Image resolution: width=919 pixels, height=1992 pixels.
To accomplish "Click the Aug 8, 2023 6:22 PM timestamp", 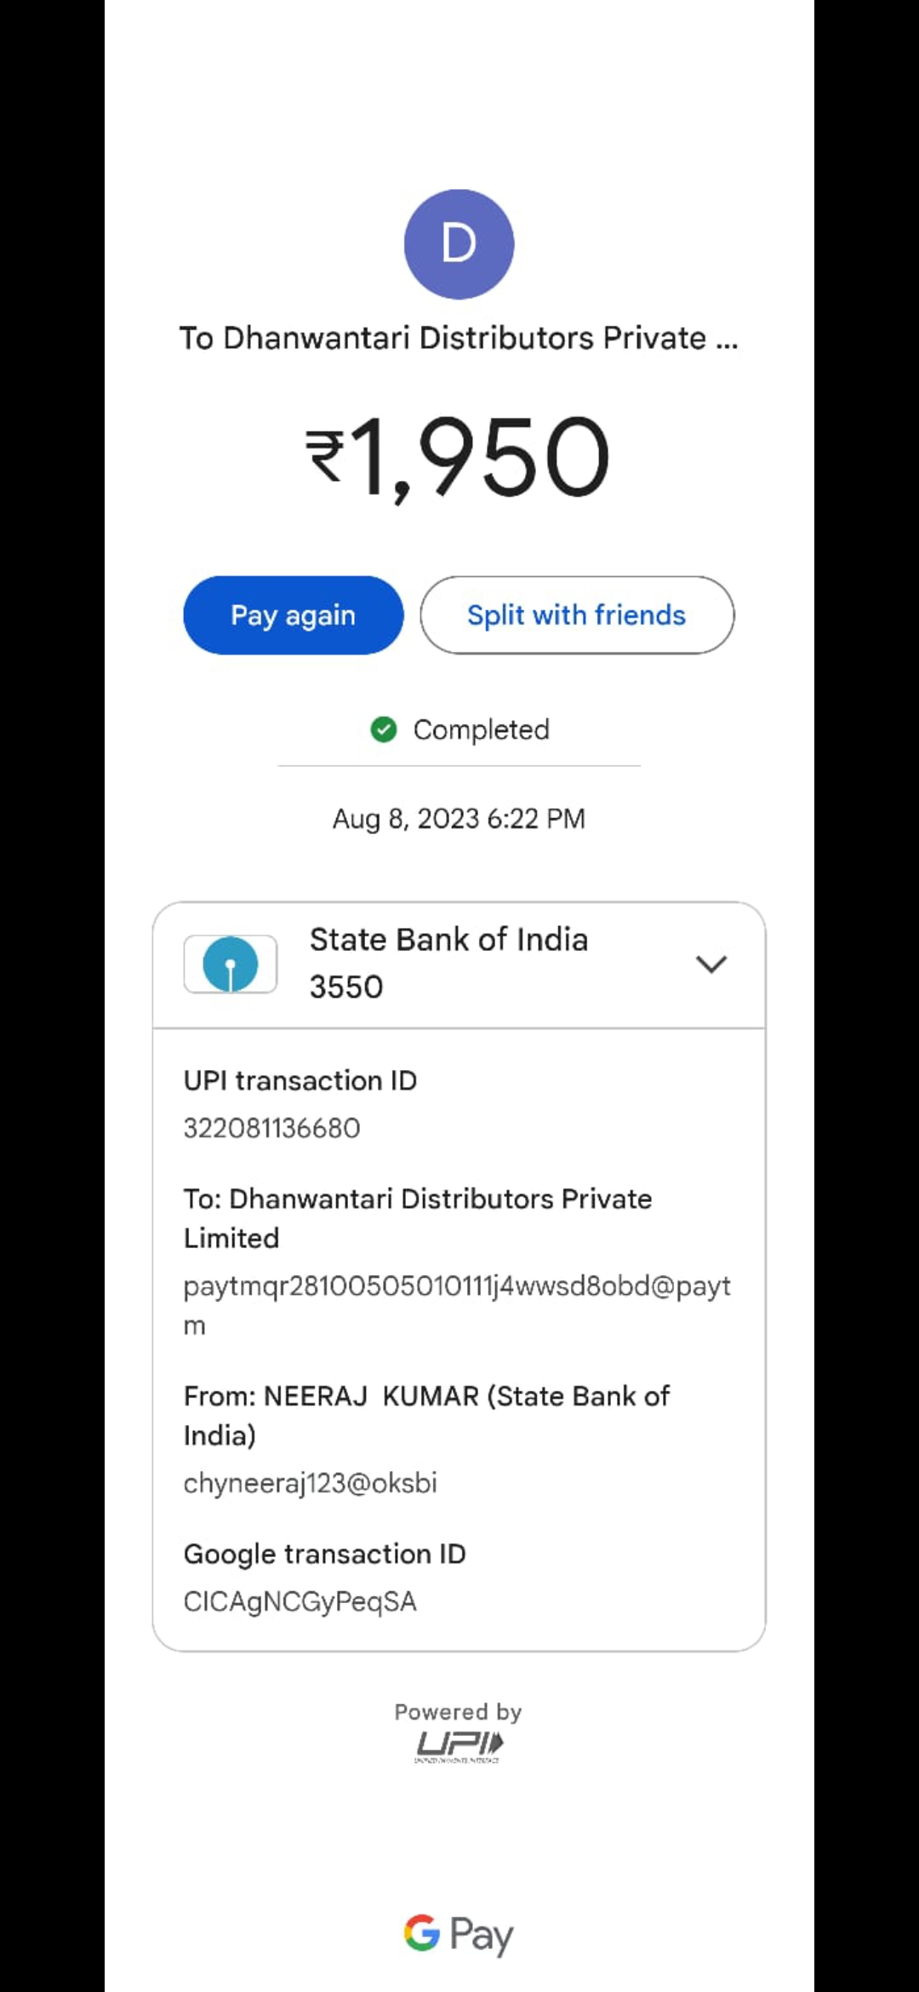I will point(459,818).
